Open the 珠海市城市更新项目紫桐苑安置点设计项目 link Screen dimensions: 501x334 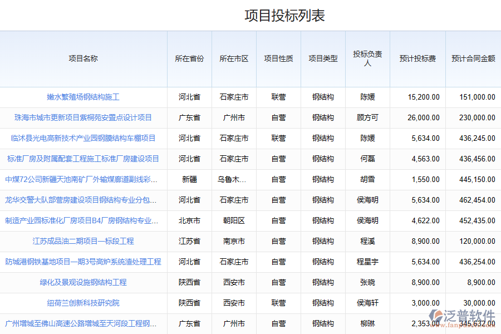click(83, 117)
